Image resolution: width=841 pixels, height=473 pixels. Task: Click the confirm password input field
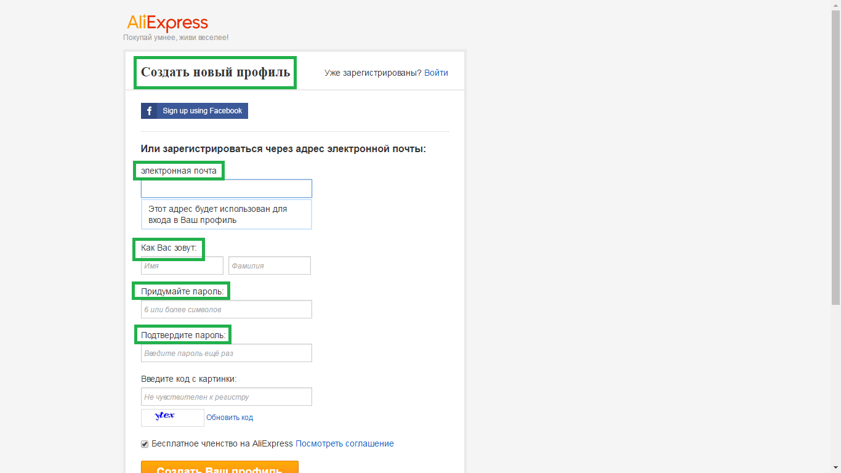[226, 353]
